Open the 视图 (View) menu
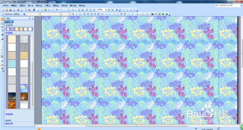The image size is (243, 130). click(22, 6)
